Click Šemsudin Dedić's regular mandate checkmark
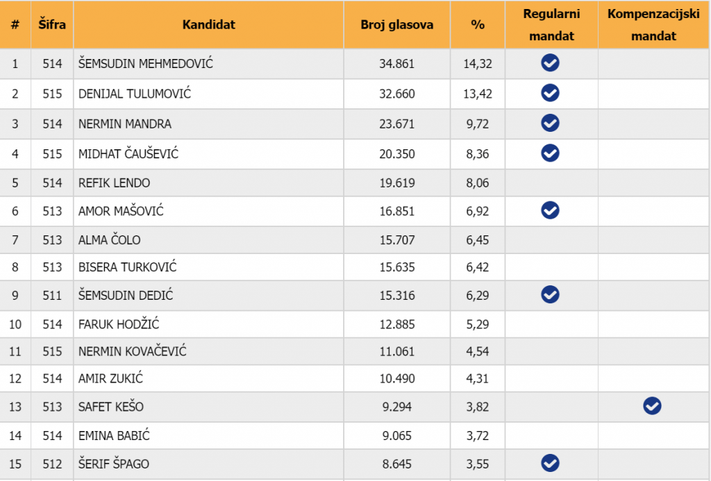 pyautogui.click(x=551, y=294)
